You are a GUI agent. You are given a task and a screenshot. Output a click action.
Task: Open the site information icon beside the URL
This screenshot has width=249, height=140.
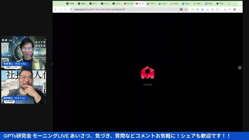(71, 9)
